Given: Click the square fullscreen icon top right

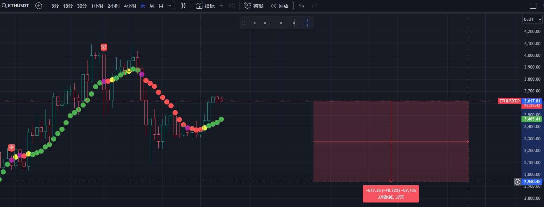Looking at the screenshot, I should (x=533, y=6).
